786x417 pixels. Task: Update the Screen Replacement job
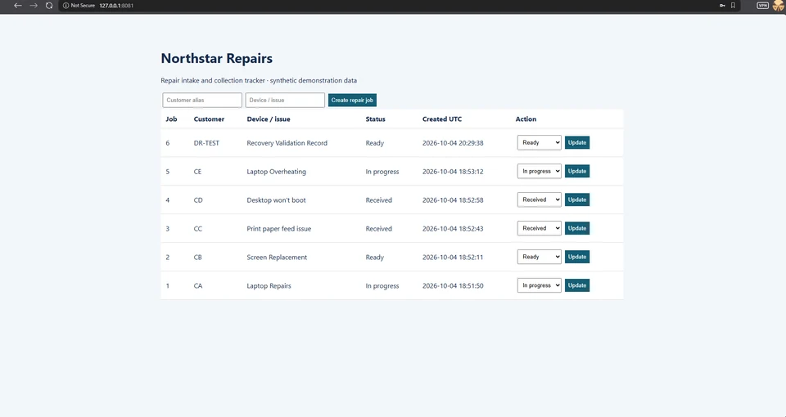pyautogui.click(x=577, y=257)
